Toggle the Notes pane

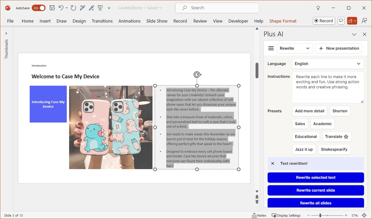[259, 215]
